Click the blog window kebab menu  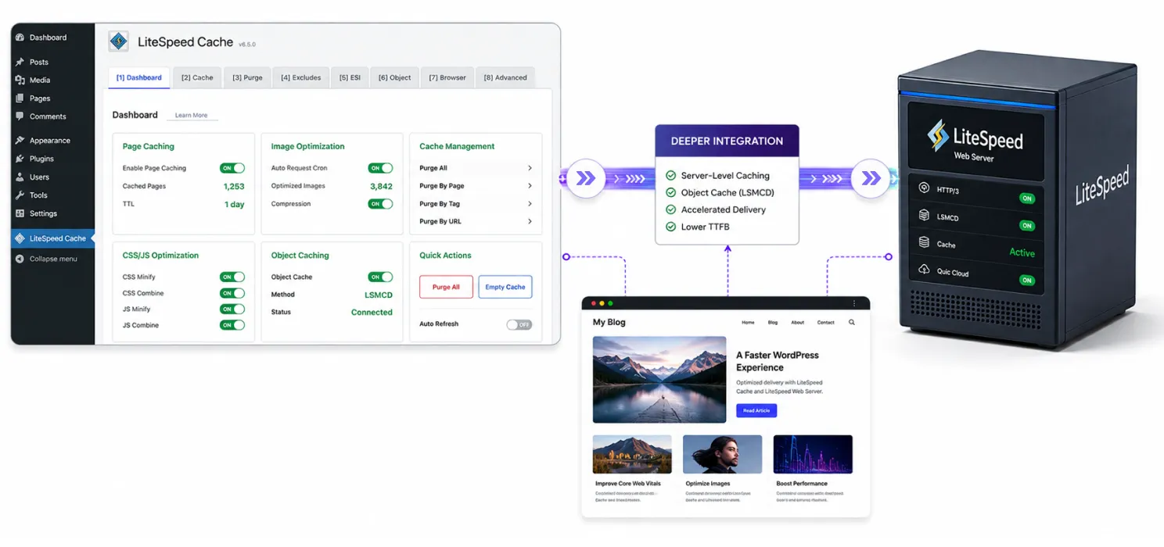click(854, 303)
